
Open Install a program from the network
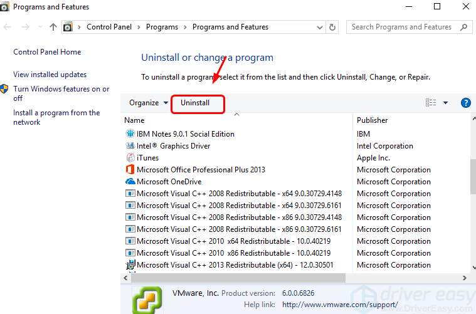click(x=56, y=117)
